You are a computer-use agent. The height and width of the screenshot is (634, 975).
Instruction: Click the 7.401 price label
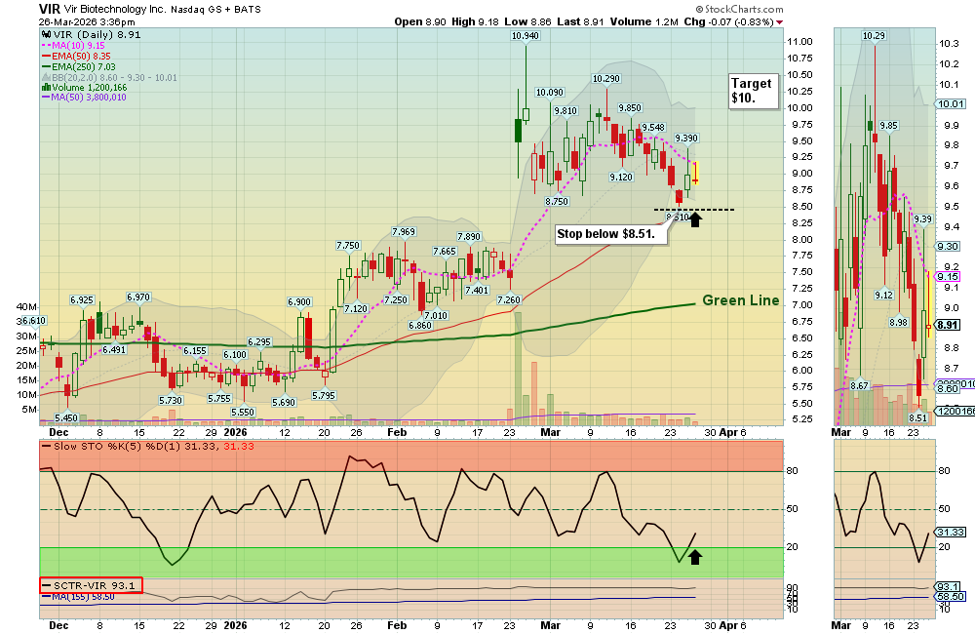click(x=477, y=291)
